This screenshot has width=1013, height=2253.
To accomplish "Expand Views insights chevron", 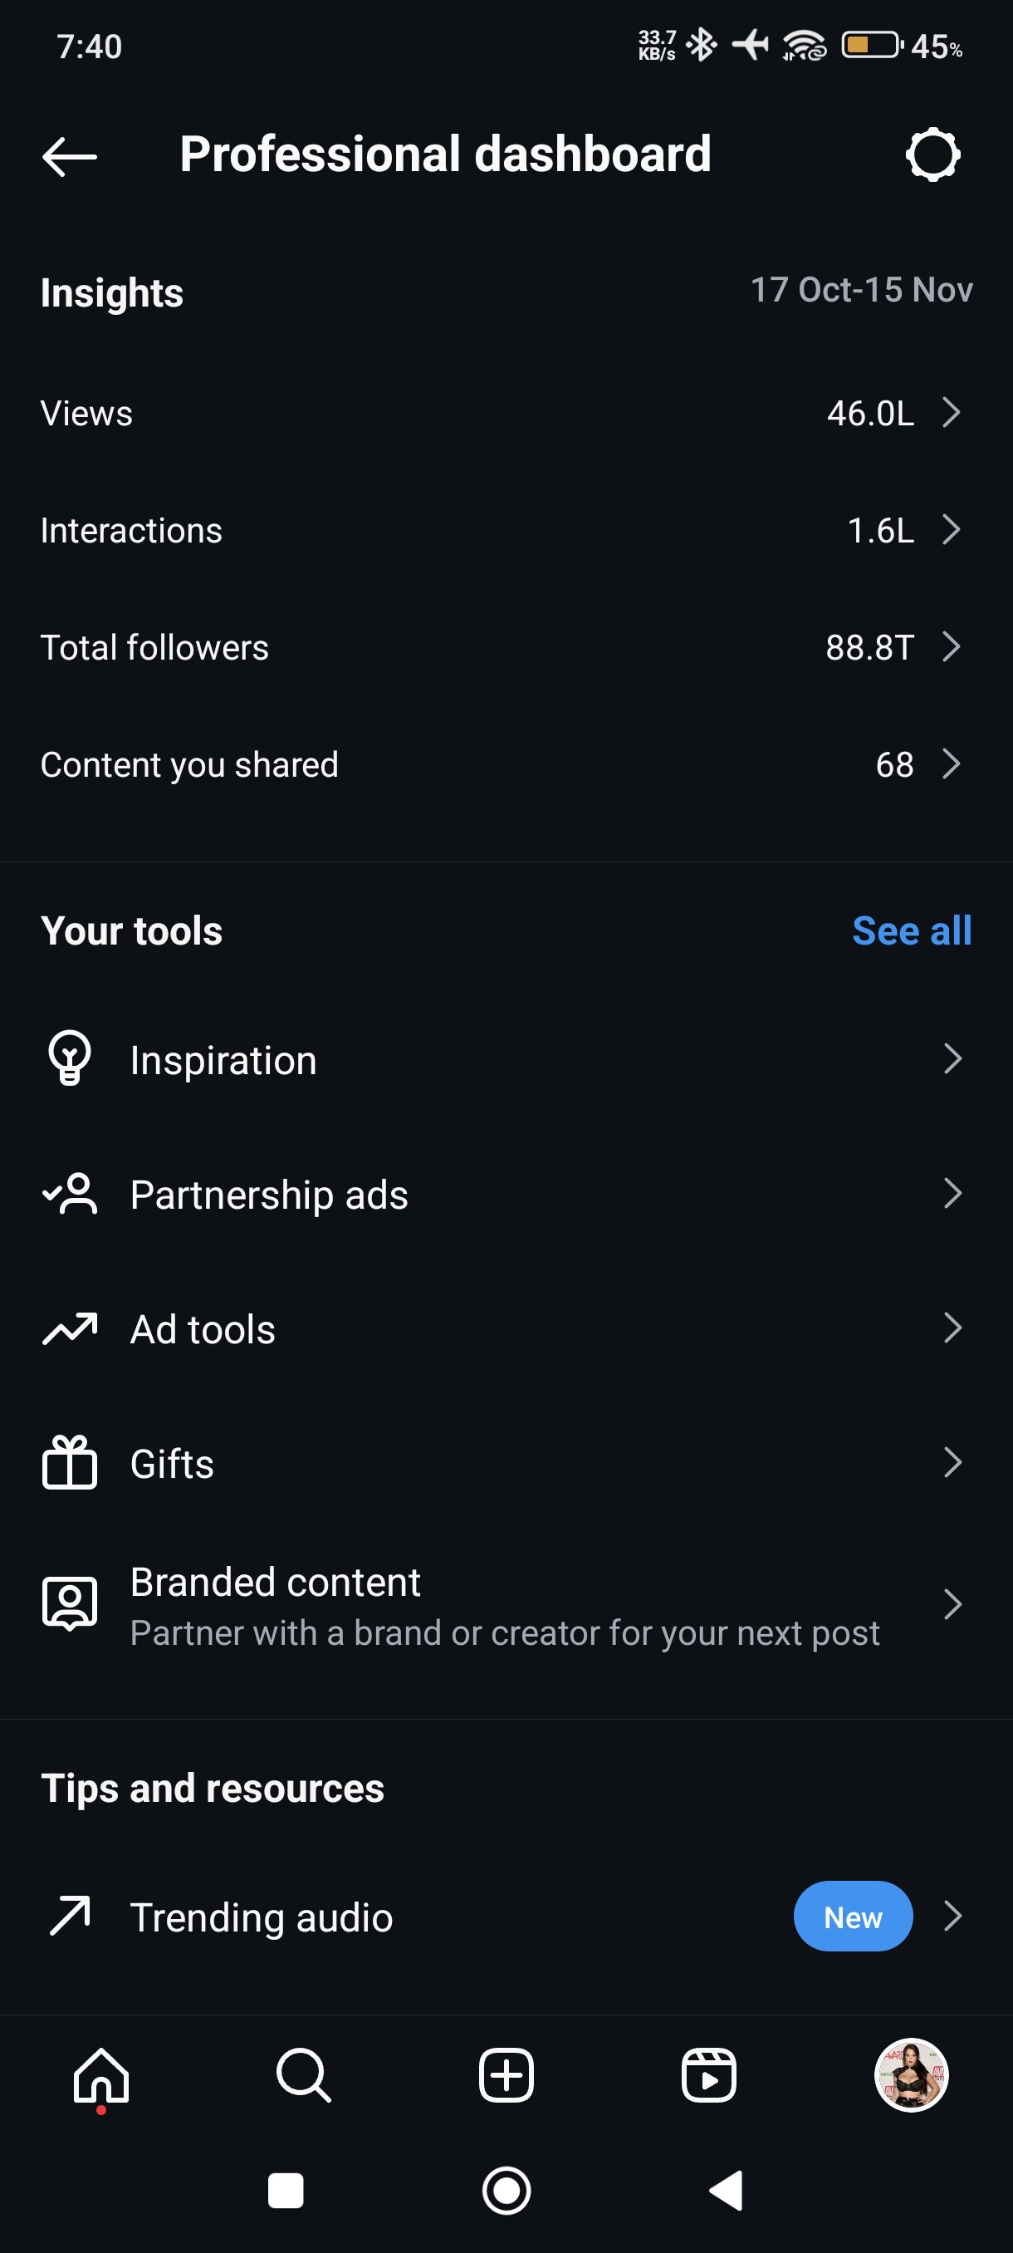I will pyautogui.click(x=951, y=412).
